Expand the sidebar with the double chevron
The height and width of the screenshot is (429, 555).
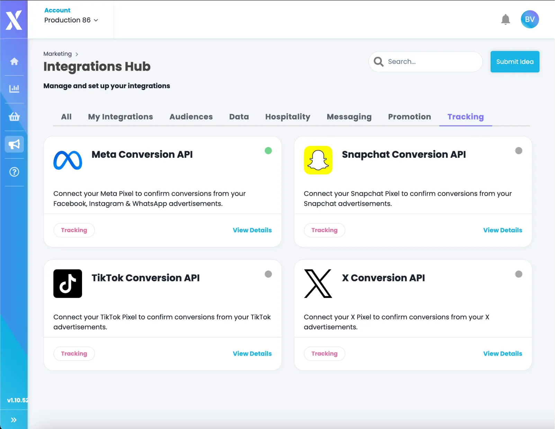pyautogui.click(x=14, y=420)
